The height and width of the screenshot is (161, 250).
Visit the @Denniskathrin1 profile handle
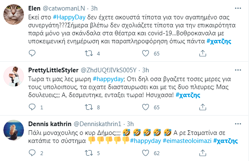coord(97,124)
